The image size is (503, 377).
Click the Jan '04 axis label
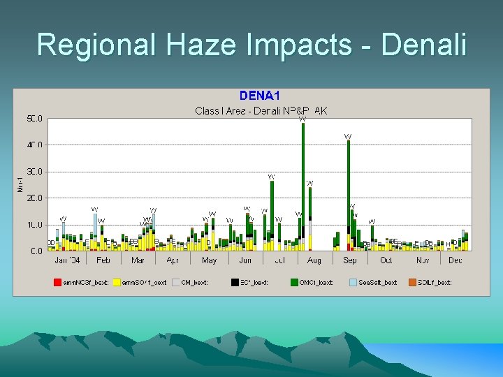click(67, 260)
